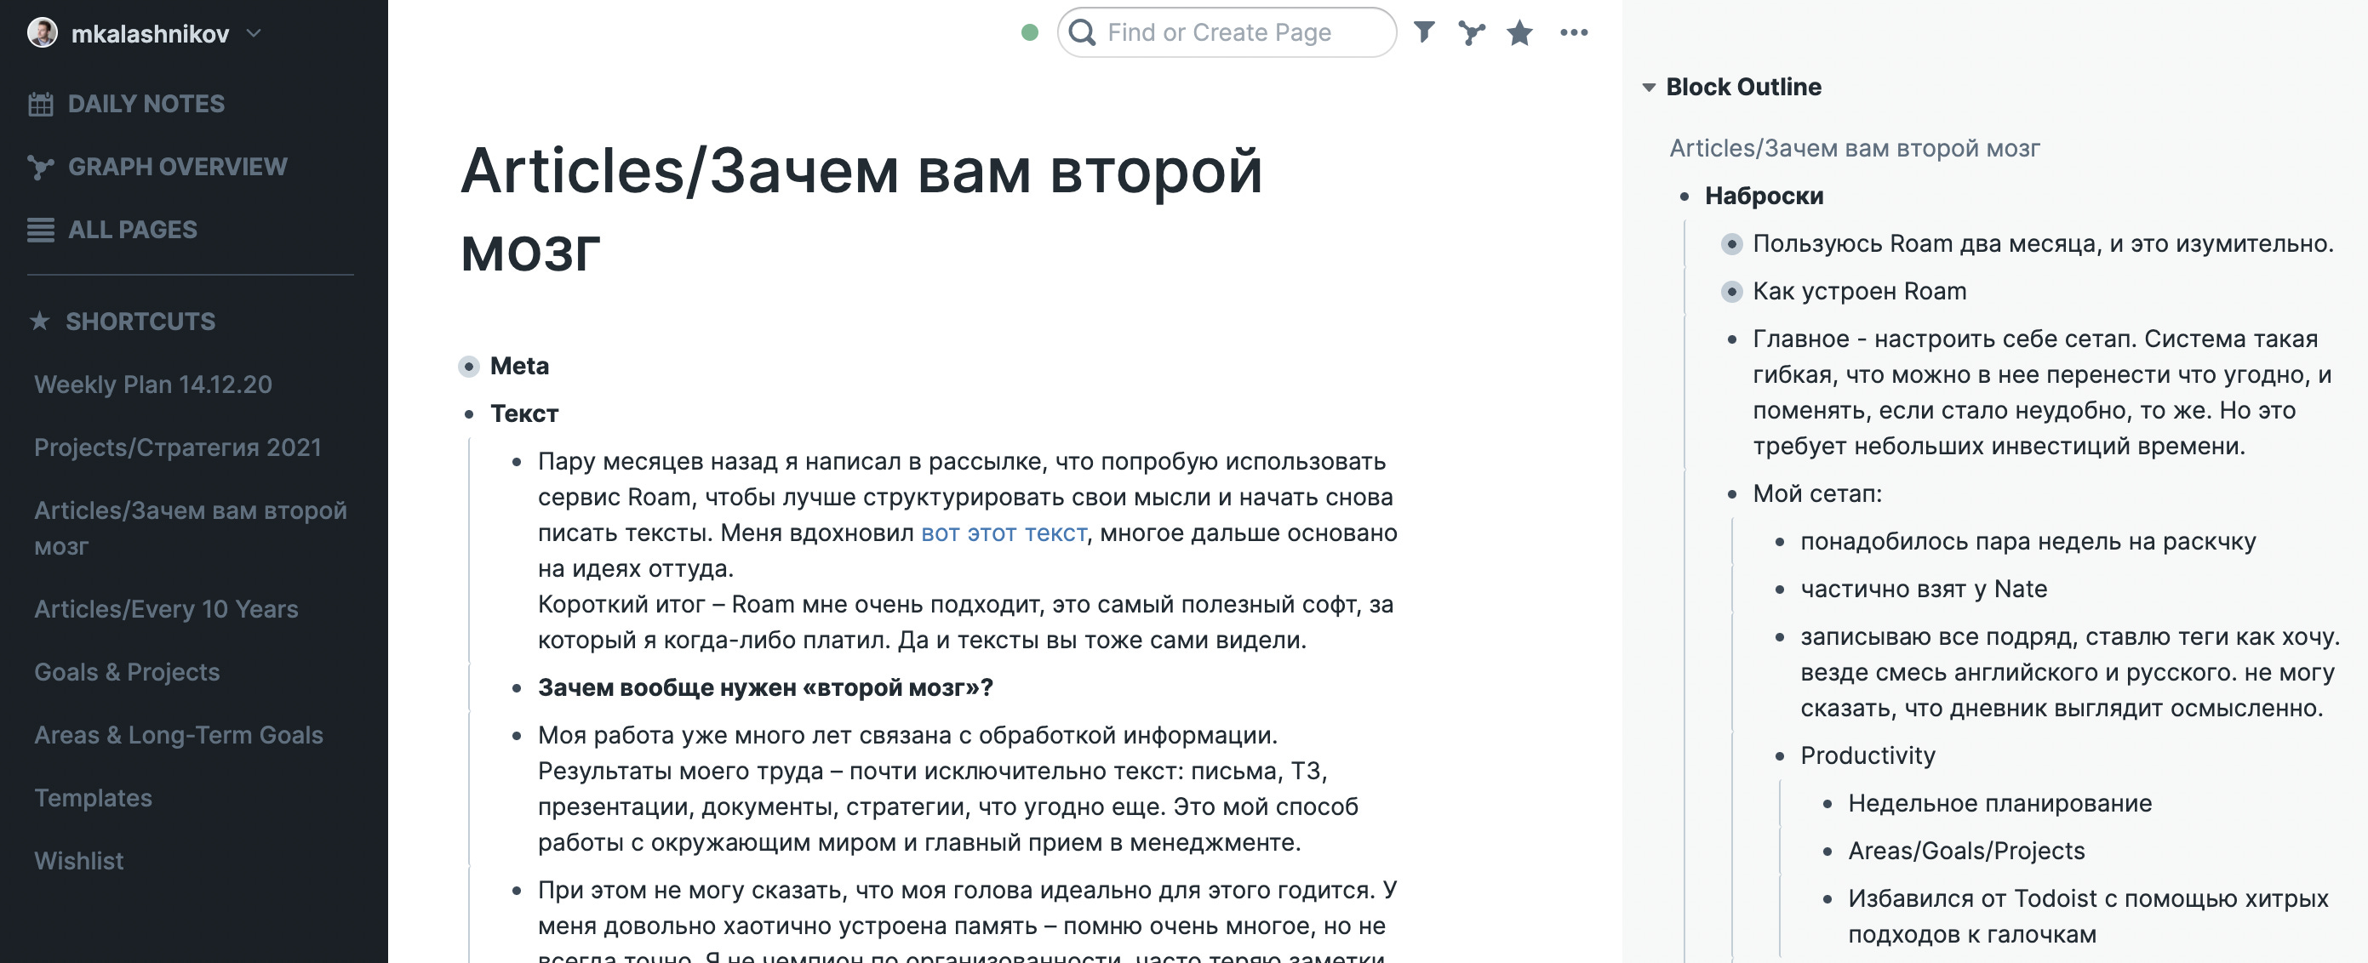
Task: Click the user avatar picture
Action: coord(43,33)
